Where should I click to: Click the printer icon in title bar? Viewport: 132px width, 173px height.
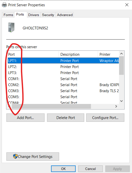click(5, 5)
